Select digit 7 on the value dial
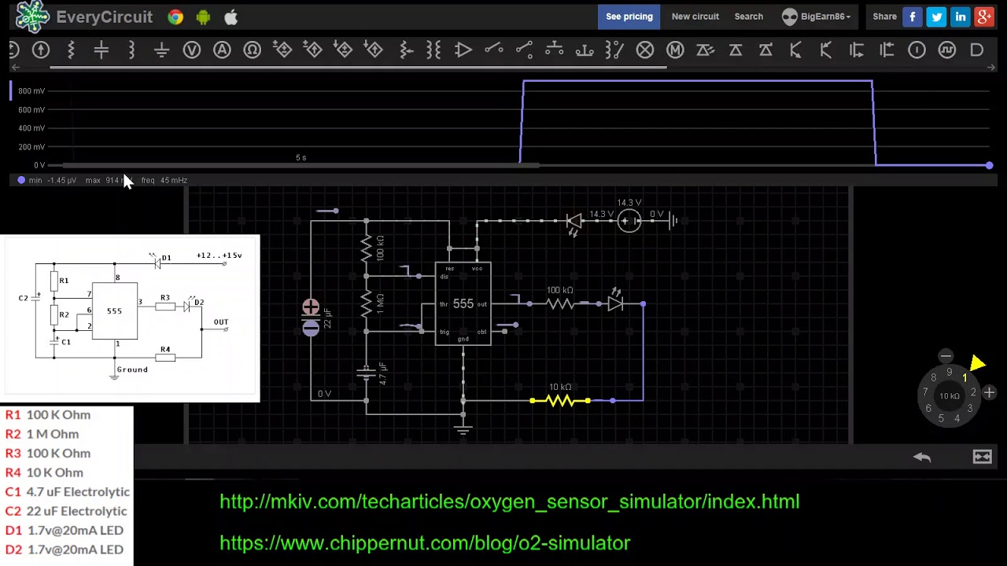This screenshot has height=566, width=1007. [x=925, y=392]
